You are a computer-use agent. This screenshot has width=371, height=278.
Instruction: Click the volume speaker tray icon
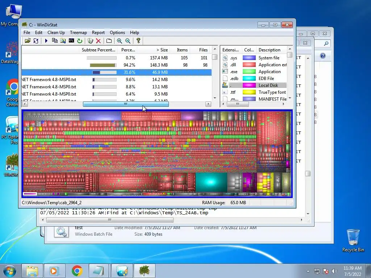[334, 271]
